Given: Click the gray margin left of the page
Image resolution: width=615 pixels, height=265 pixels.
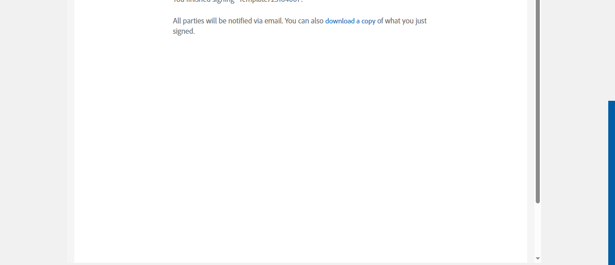Looking at the screenshot, I should pyautogui.click(x=34, y=135).
